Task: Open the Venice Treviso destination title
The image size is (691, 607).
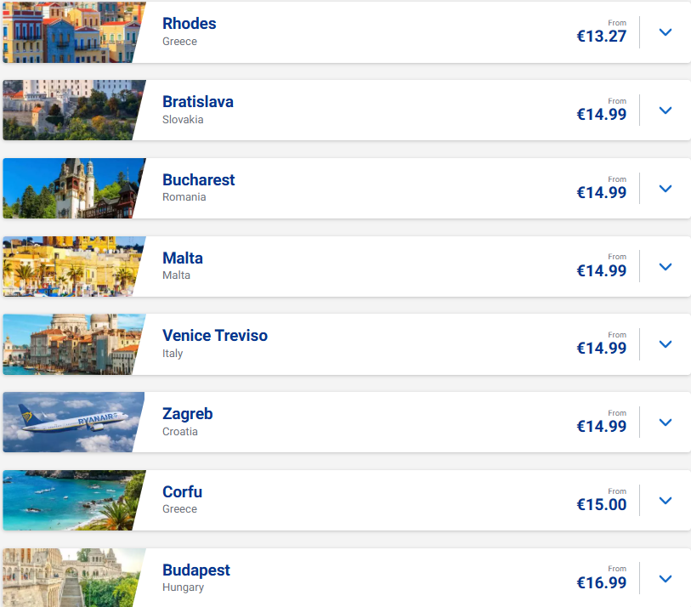Action: tap(215, 336)
